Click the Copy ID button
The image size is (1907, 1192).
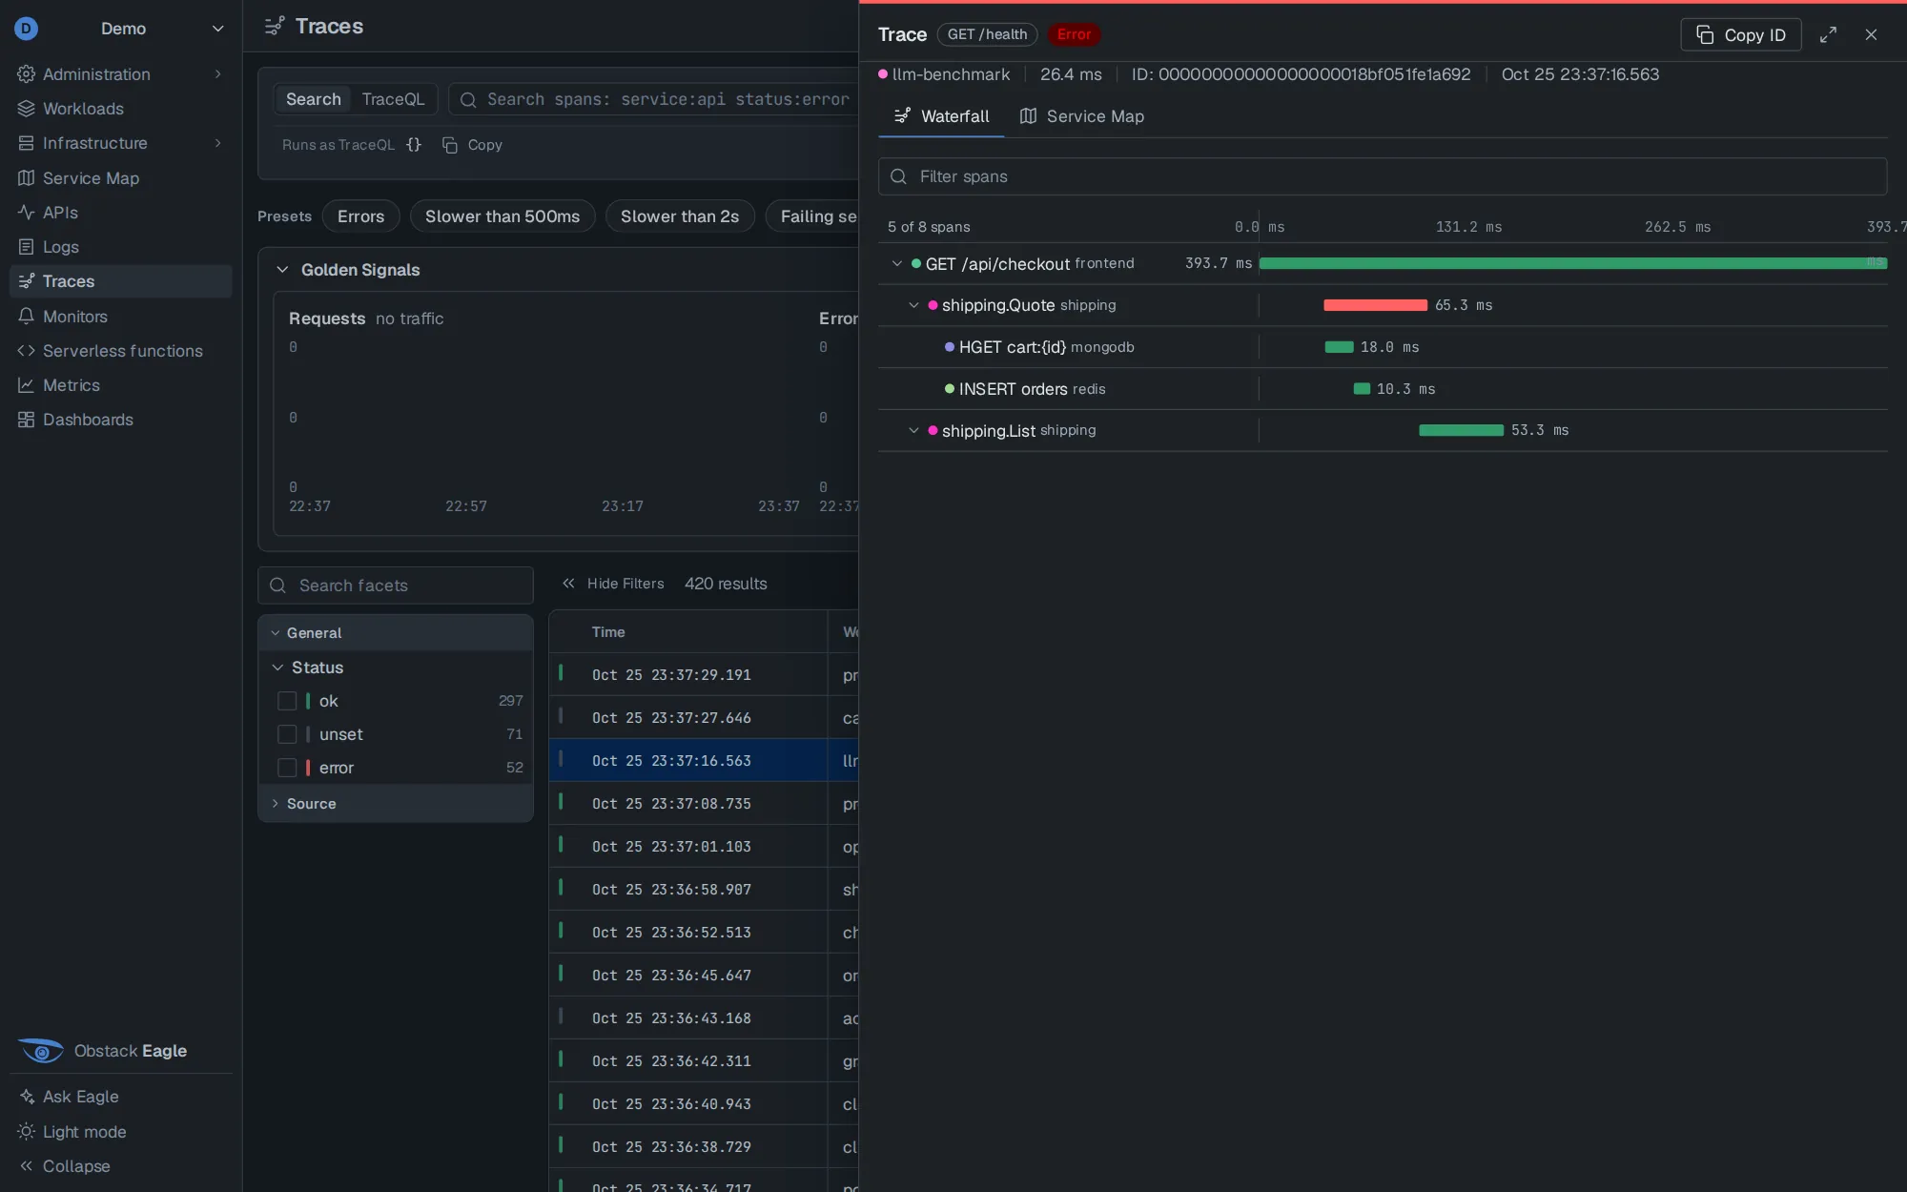coord(1740,34)
